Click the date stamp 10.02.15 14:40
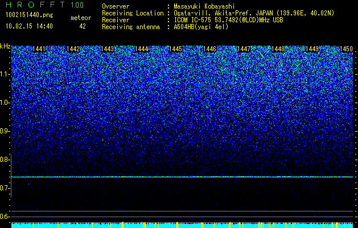358x228 pixels. [29, 26]
